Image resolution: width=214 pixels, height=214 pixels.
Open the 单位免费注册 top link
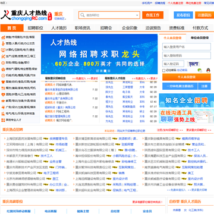click(x=194, y=3)
